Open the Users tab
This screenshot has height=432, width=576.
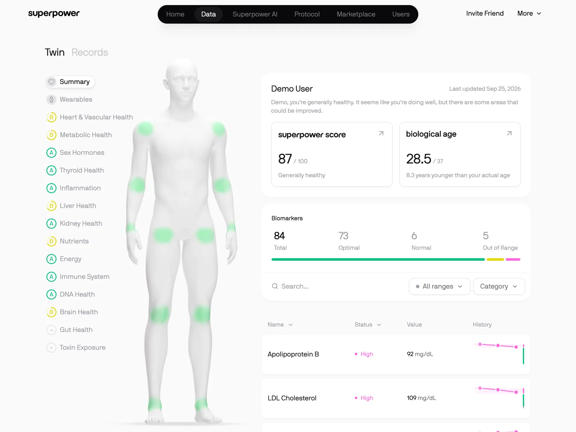(x=401, y=14)
